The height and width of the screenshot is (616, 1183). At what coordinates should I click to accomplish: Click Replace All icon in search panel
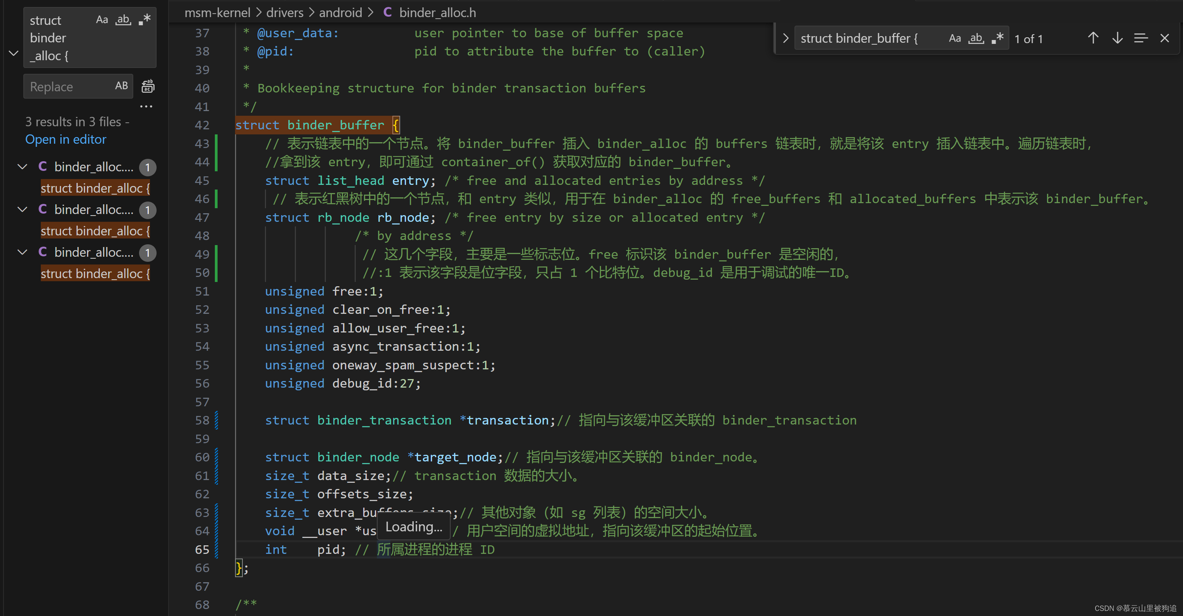[147, 86]
